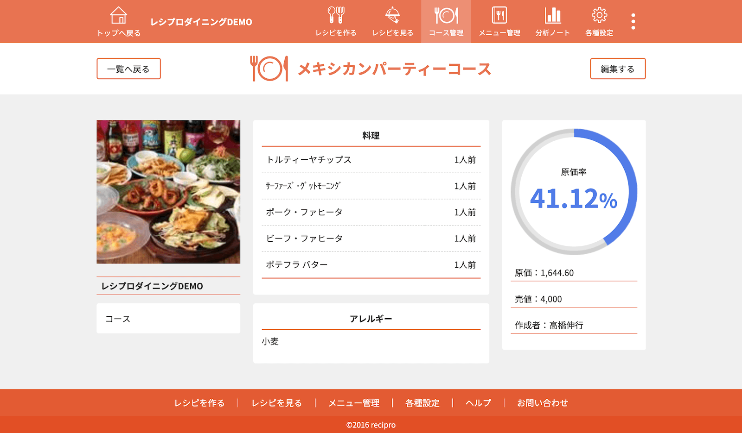Viewport: 742px width, 433px height.
Task: Select the コース管理 plate icon
Action: coord(446,16)
